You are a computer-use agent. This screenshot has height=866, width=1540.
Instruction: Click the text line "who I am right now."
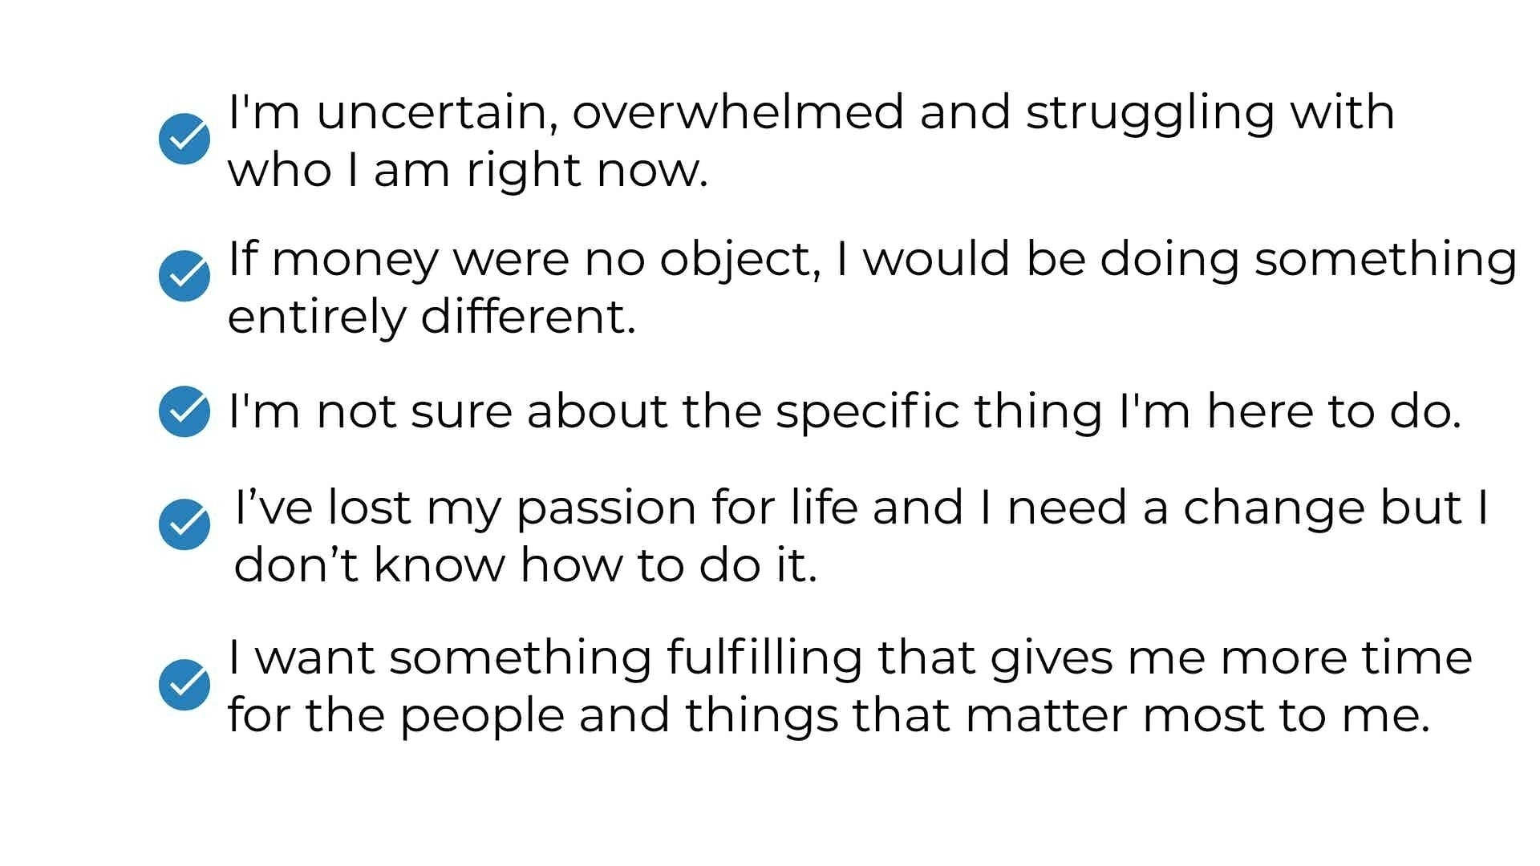pos(468,171)
